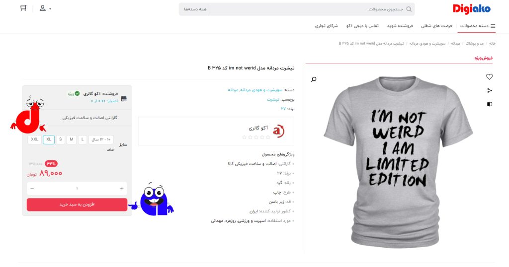Click the compare product icon
Image resolution: width=509 pixels, height=267 pixels.
coord(490,104)
